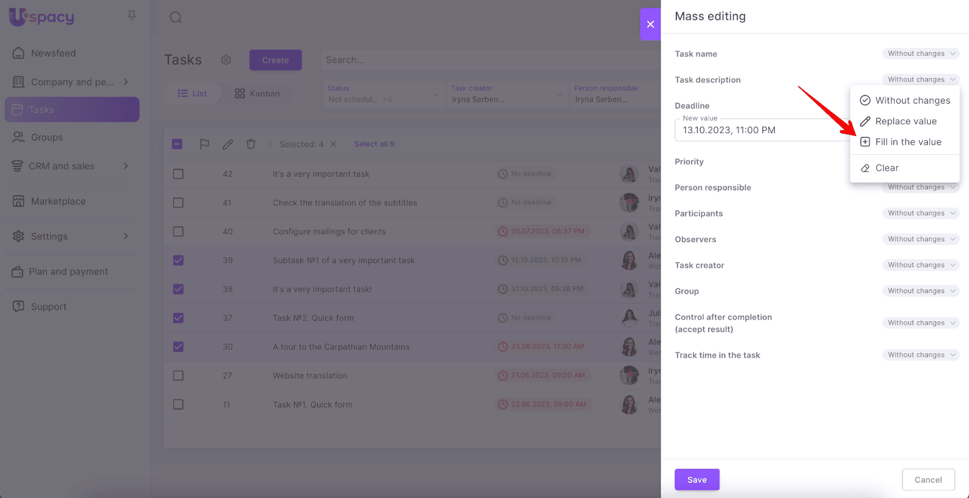Open the search magnifier icon in the top bar

176,18
